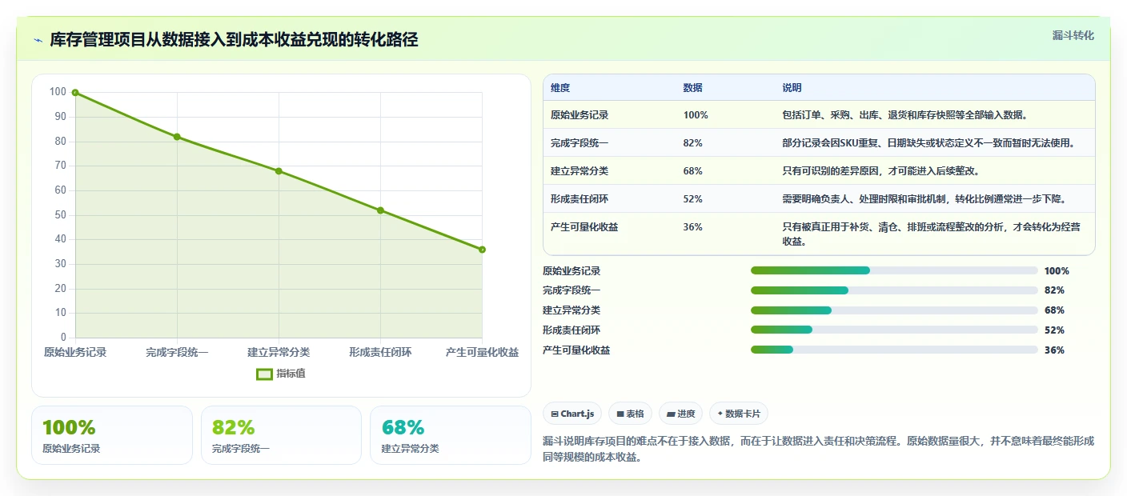The image size is (1127, 496).
Task: Click the x-axis label 产生可量化收益
Action: click(482, 353)
